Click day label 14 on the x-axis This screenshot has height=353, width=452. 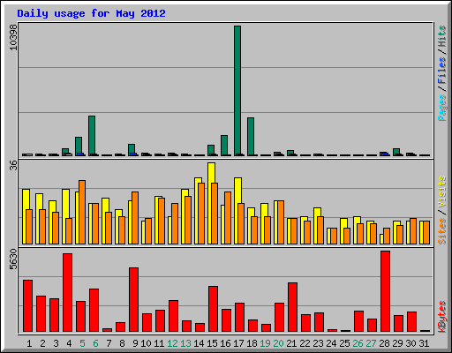click(x=199, y=343)
